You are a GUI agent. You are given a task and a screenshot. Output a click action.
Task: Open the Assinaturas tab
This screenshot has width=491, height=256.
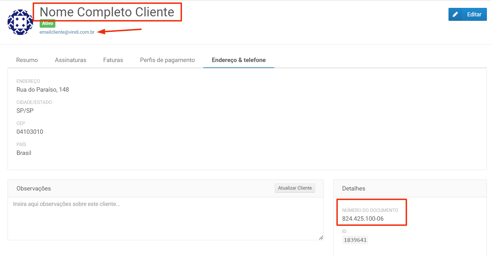[x=71, y=60]
